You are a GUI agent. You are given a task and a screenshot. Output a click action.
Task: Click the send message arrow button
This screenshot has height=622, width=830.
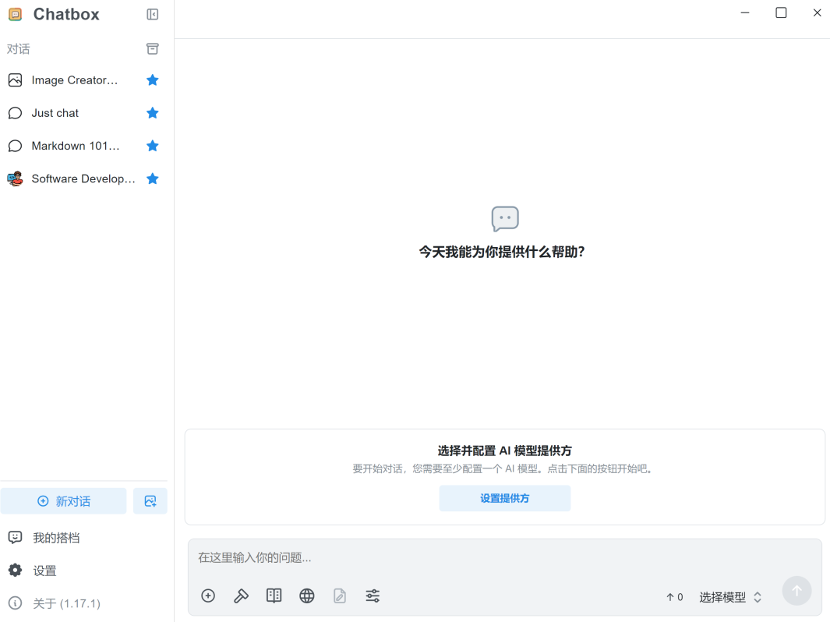[796, 591]
